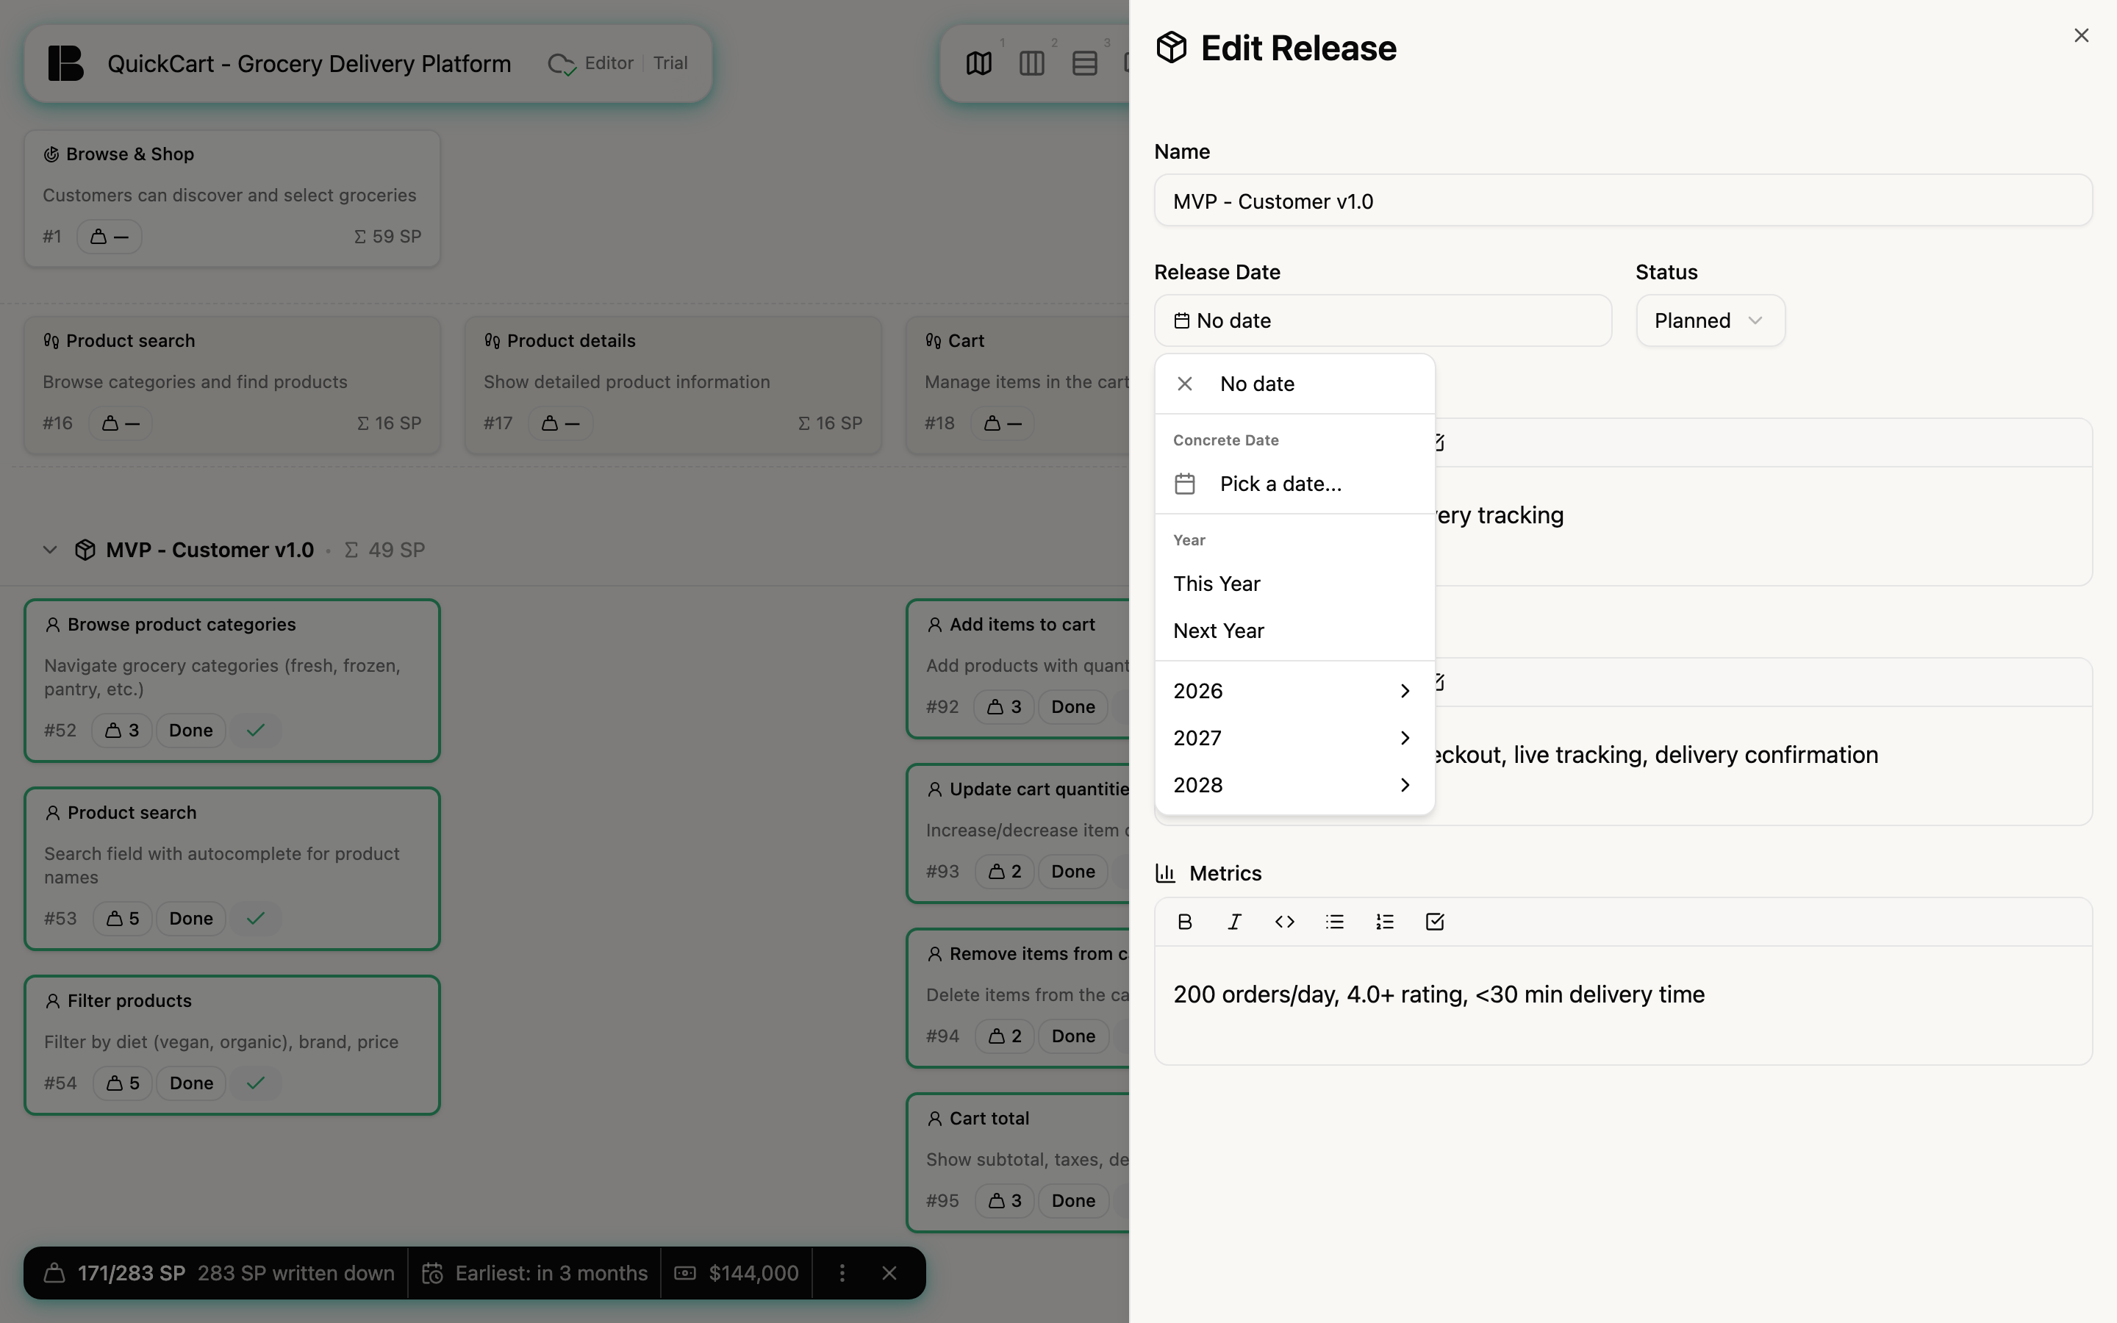Open the Planned status dropdown
This screenshot has width=2117, height=1323.
coord(1709,320)
